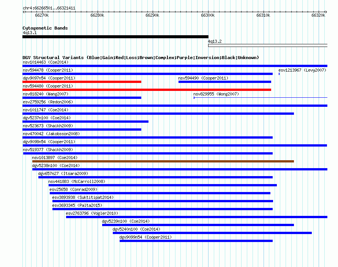The image size is (338, 267).
Task: Open esv3893938 (Suktitipat2014) label
Action: pos(83,198)
